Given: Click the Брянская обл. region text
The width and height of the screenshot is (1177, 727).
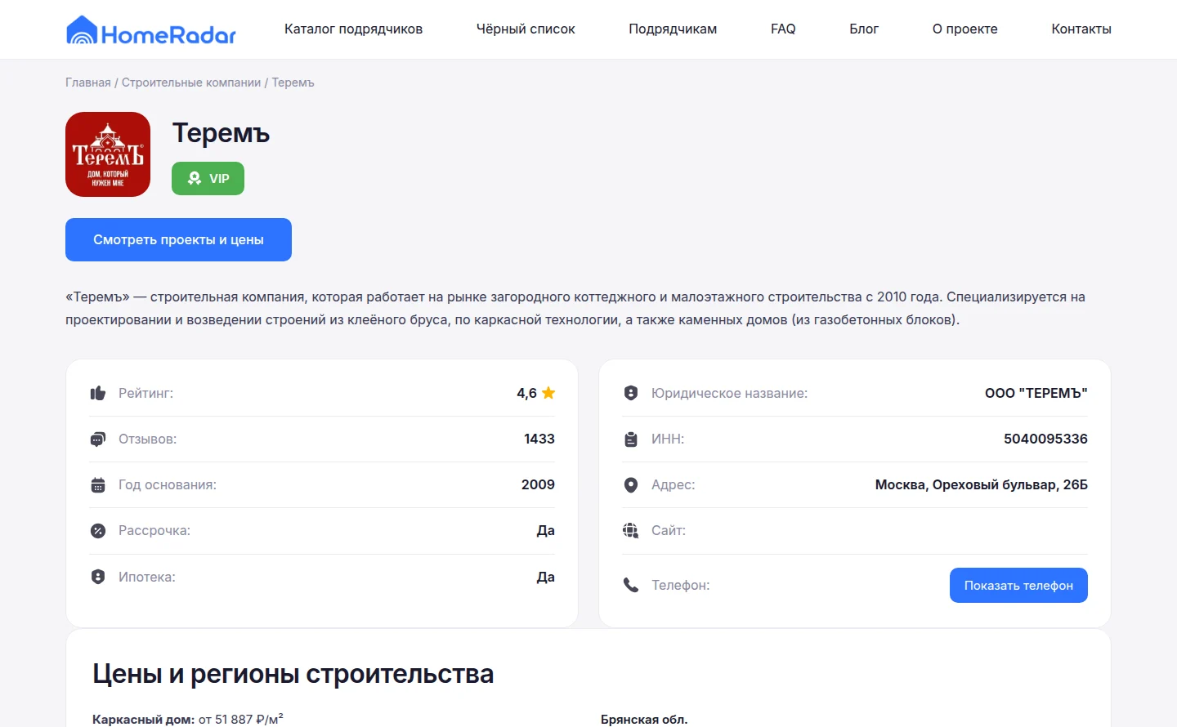Looking at the screenshot, I should (x=644, y=720).
